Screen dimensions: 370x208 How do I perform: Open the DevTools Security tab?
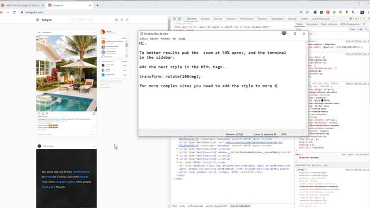[x=292, y=18]
